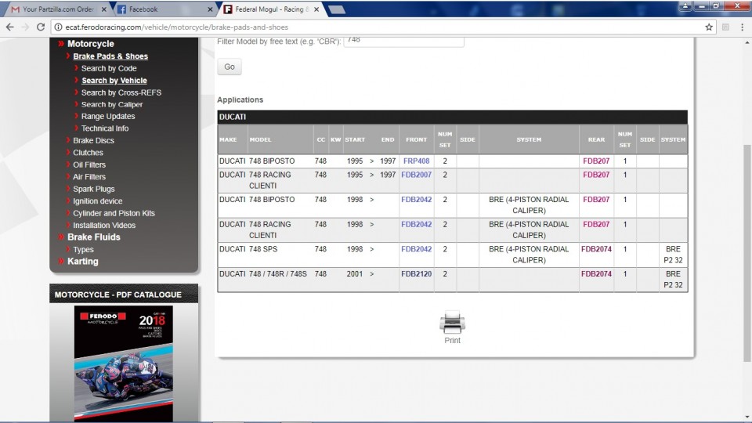Viewport: 752px width, 423px height.
Task: Open Brake Fluids section
Action: pyautogui.click(x=93, y=237)
